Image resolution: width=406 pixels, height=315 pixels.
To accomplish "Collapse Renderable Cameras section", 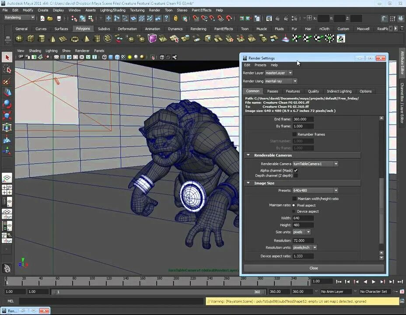I will click(x=248, y=155).
